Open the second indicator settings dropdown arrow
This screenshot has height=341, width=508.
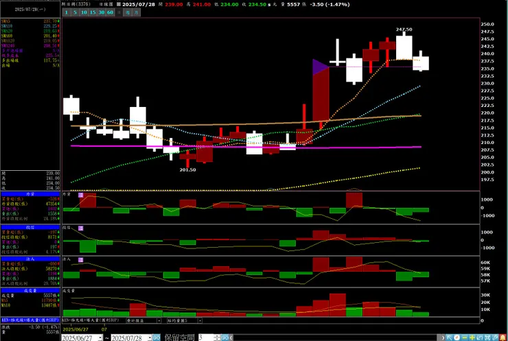pyautogui.click(x=200, y=320)
